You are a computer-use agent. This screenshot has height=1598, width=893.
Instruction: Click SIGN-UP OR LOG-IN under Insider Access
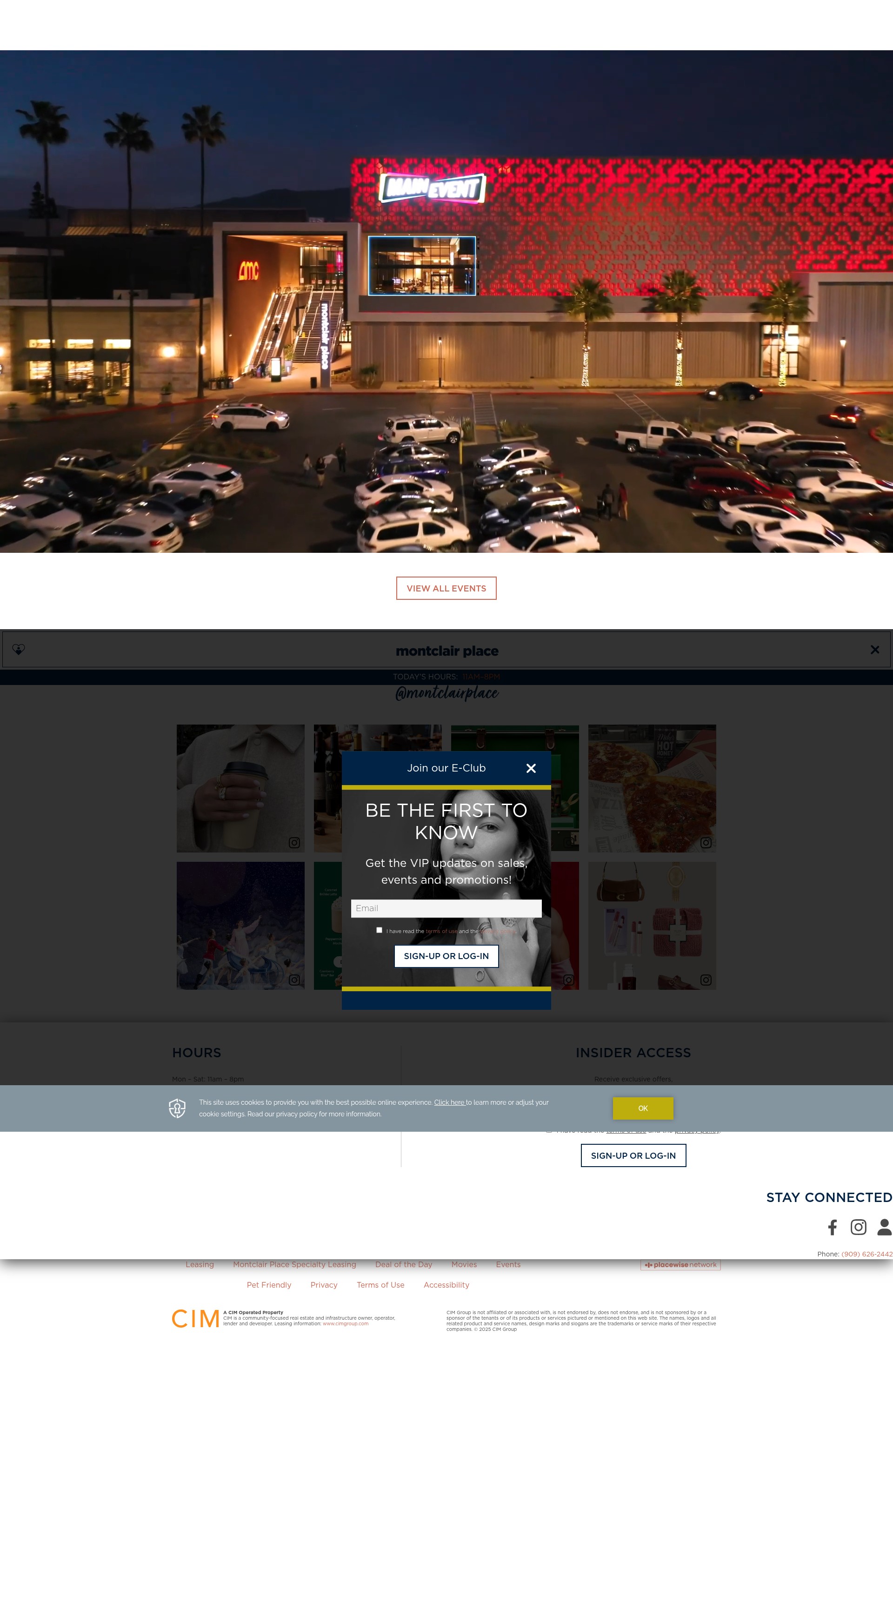633,1156
